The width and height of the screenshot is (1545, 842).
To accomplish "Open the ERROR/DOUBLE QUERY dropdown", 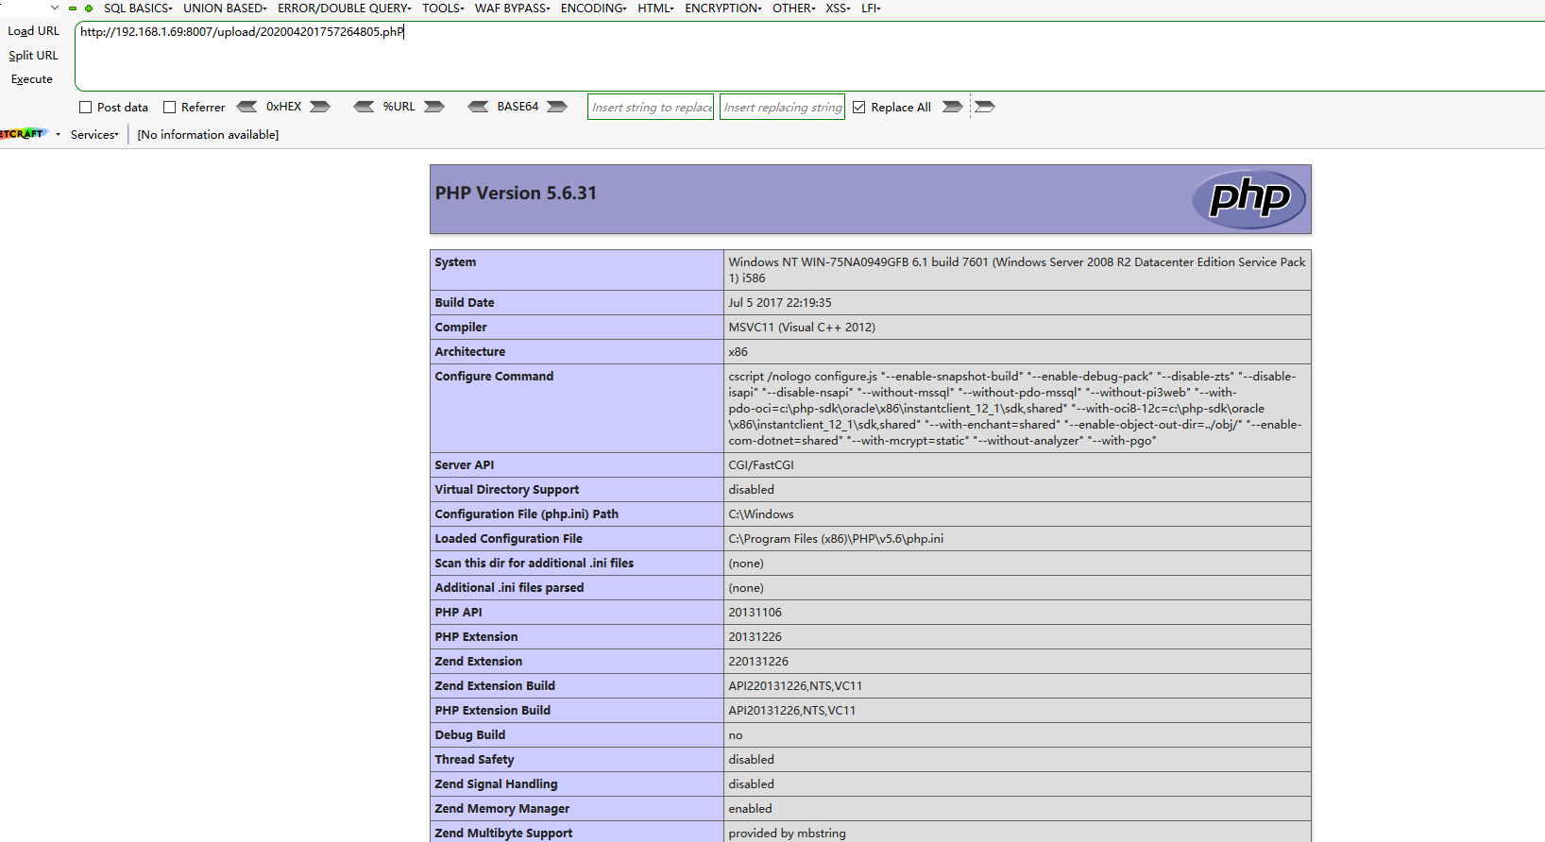I will (x=345, y=8).
